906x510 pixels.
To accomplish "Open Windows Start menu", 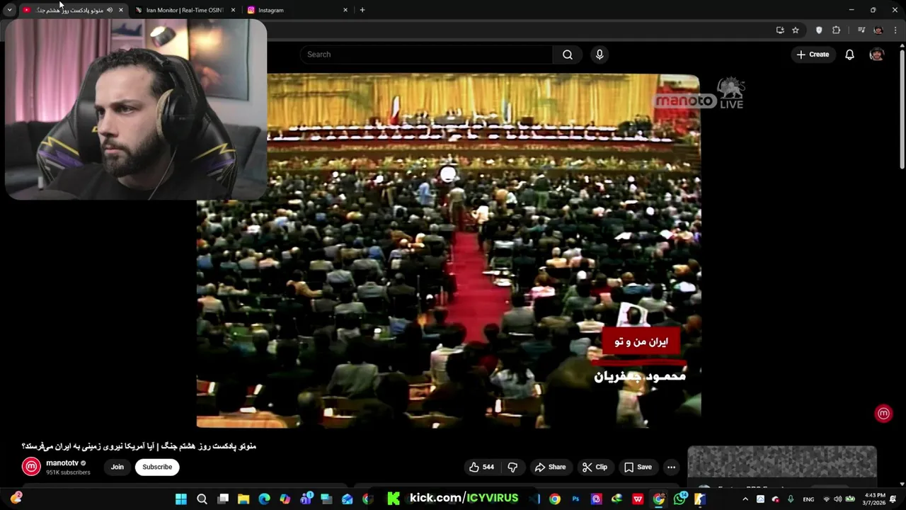I will coord(181,499).
